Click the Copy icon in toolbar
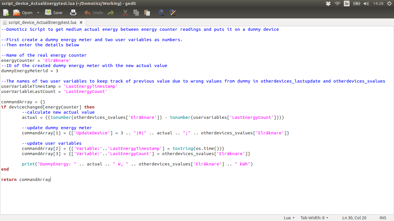Viewport: 394px width, 221px height. (x=136, y=13)
